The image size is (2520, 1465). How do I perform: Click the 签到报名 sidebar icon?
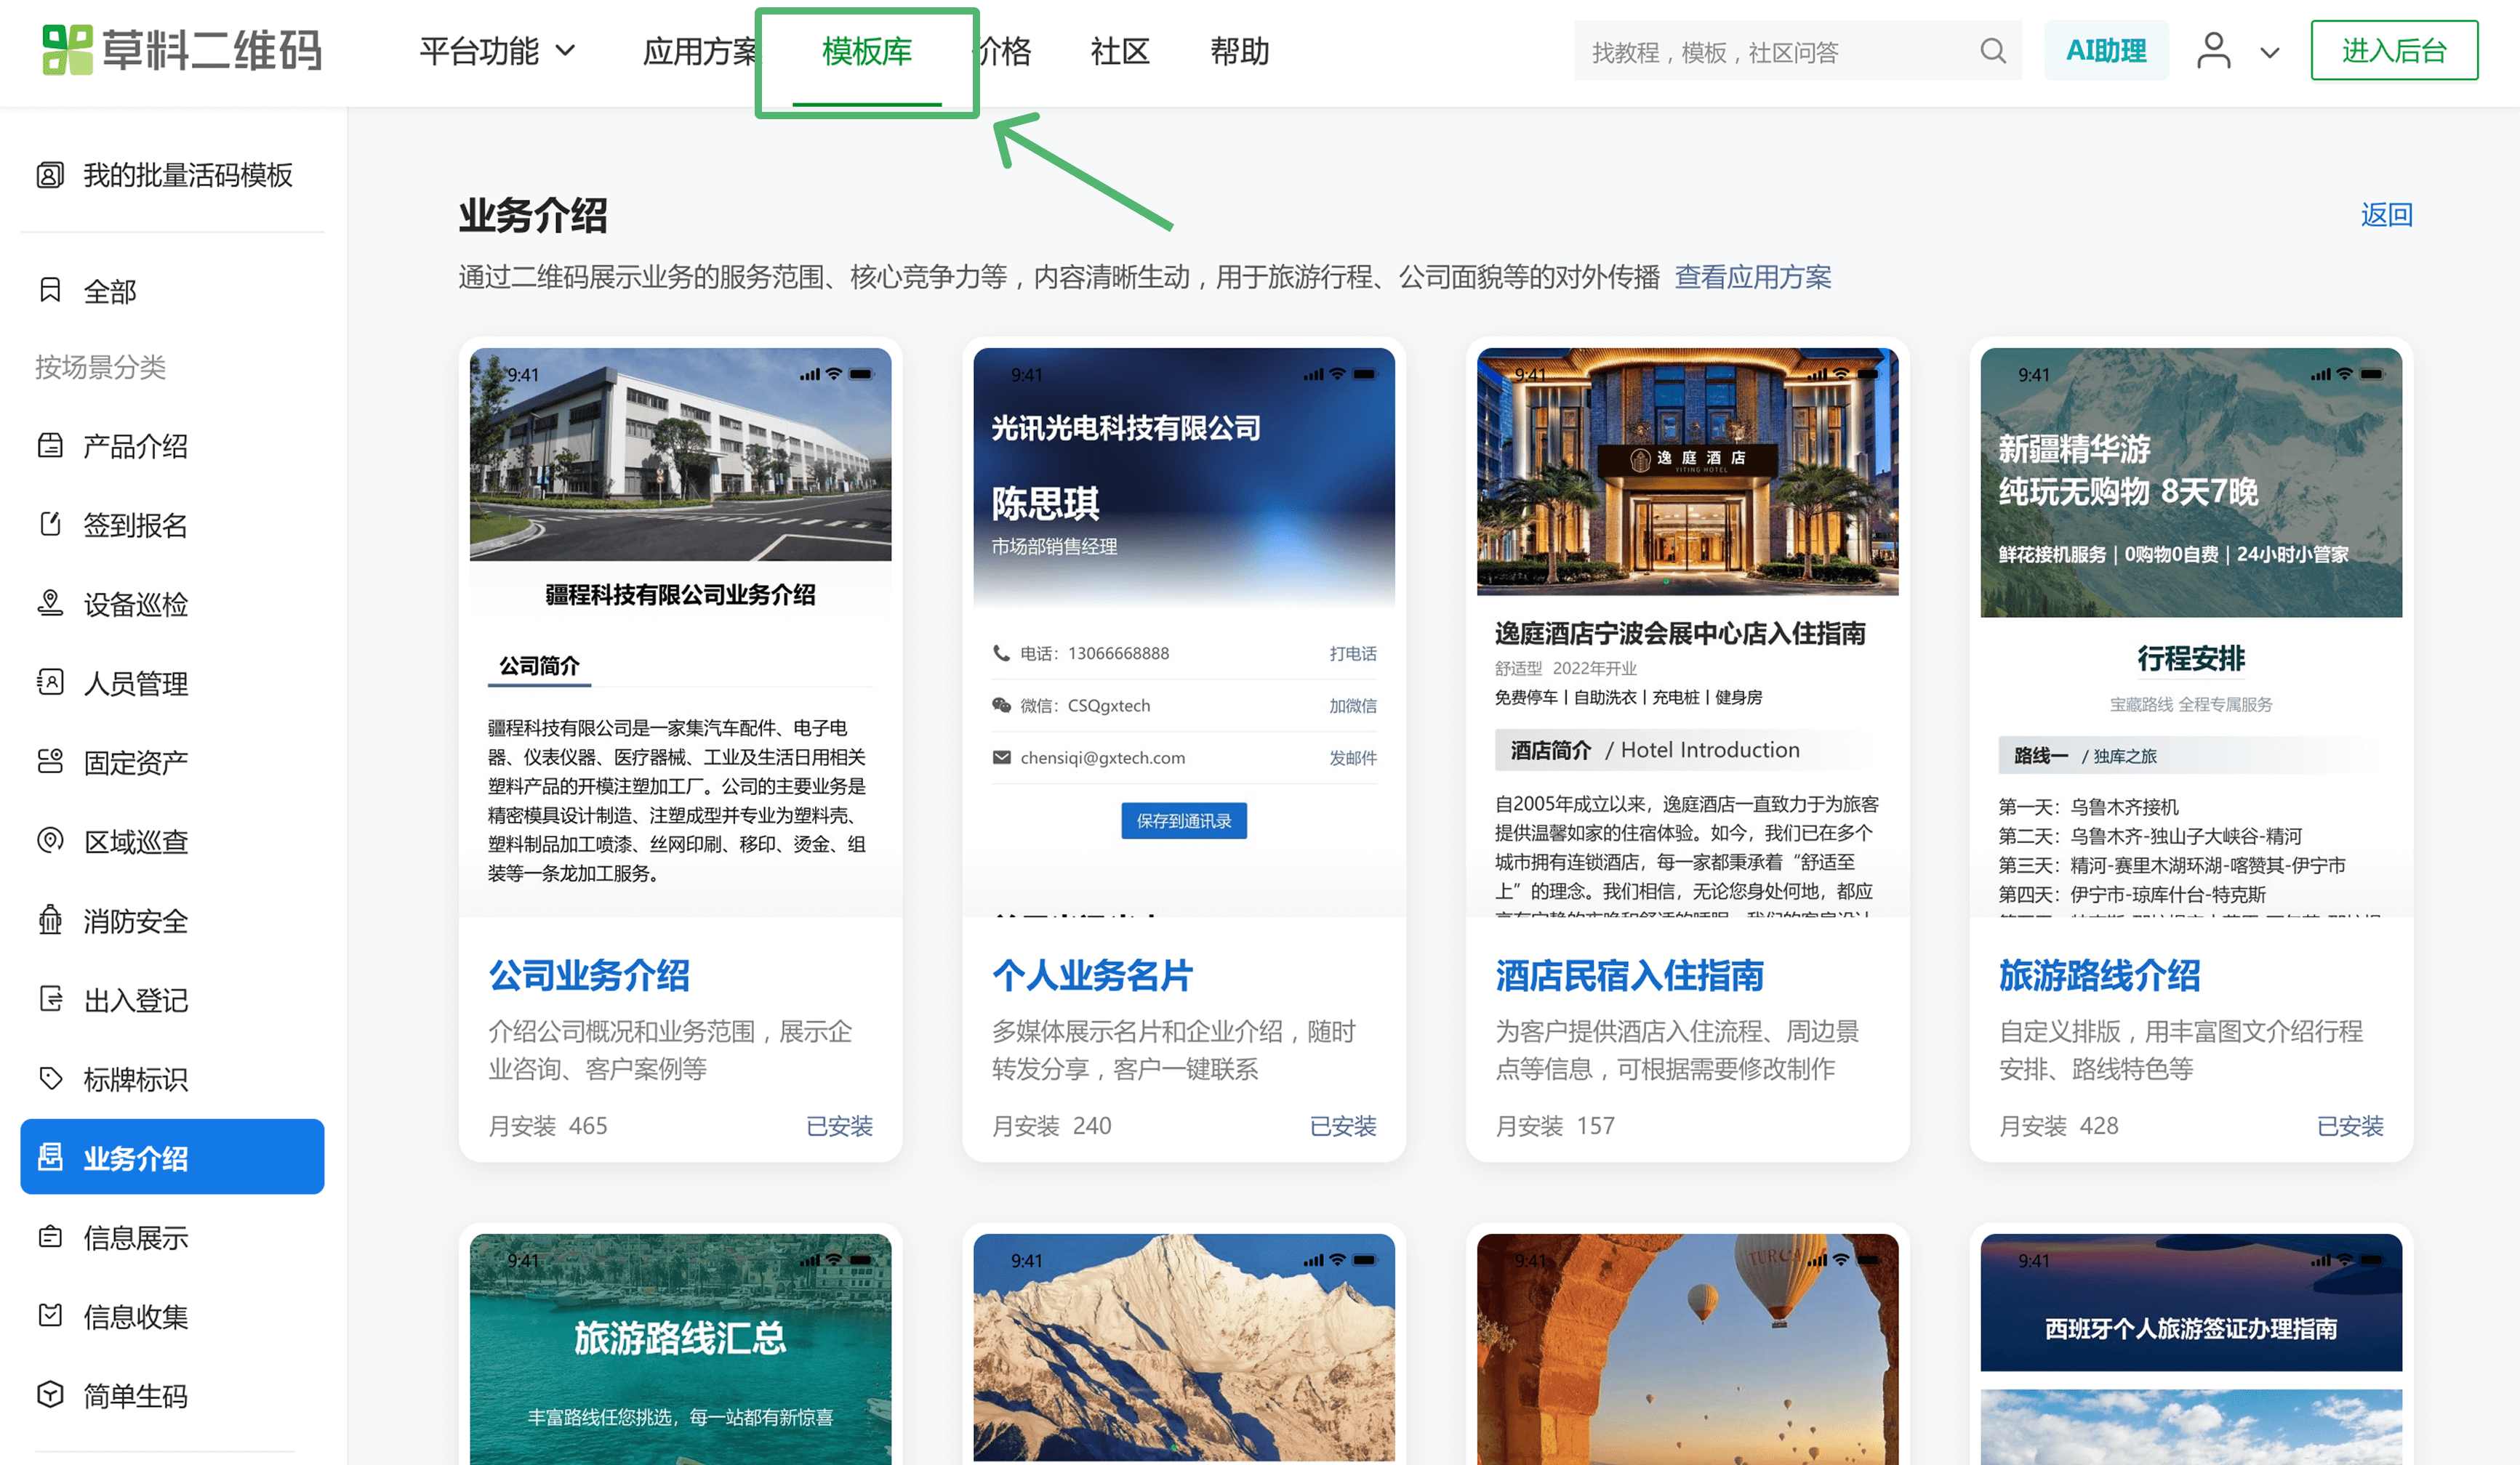coord(50,525)
